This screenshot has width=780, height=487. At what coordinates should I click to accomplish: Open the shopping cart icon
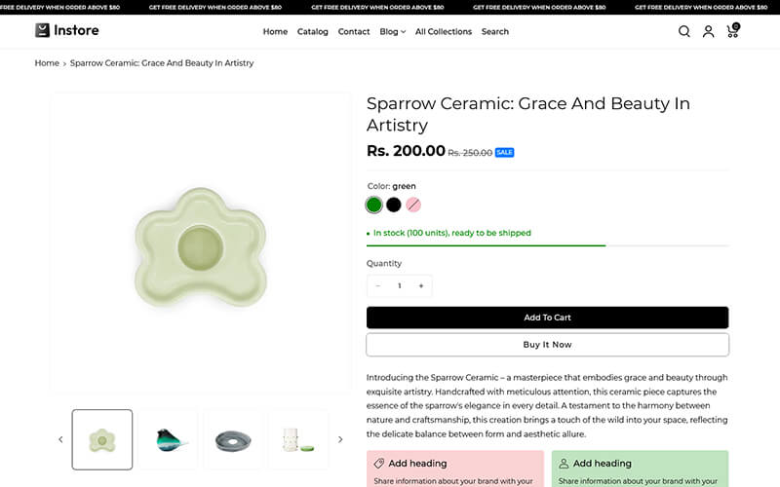(732, 31)
